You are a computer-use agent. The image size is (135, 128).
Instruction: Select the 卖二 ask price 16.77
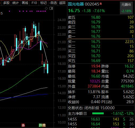coord(96,32)
